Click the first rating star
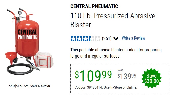 73,39
